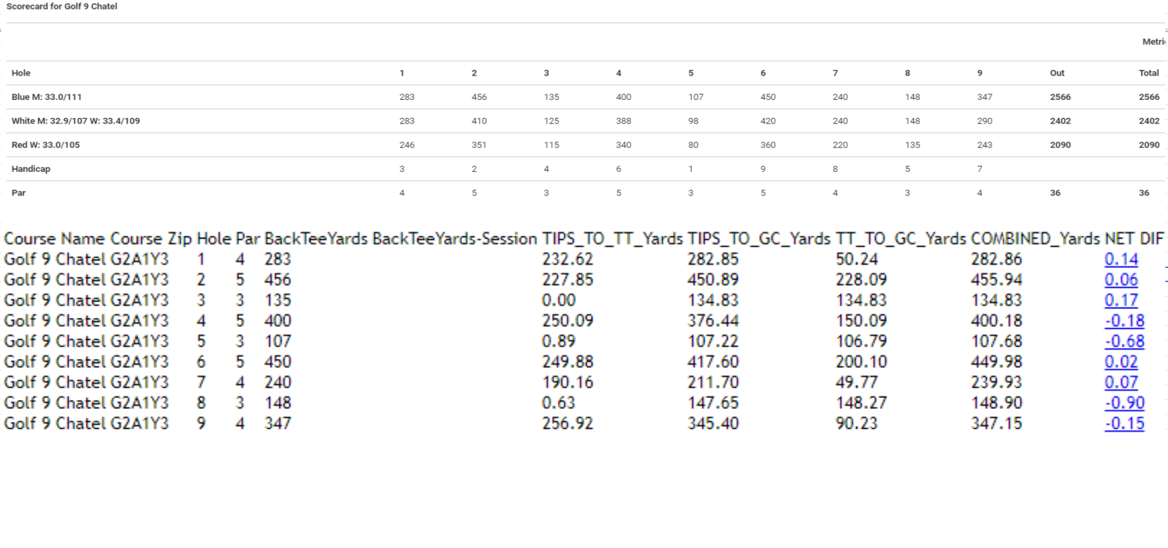Open the 0.06 NET DIF link
The image size is (1168, 548).
click(1121, 280)
